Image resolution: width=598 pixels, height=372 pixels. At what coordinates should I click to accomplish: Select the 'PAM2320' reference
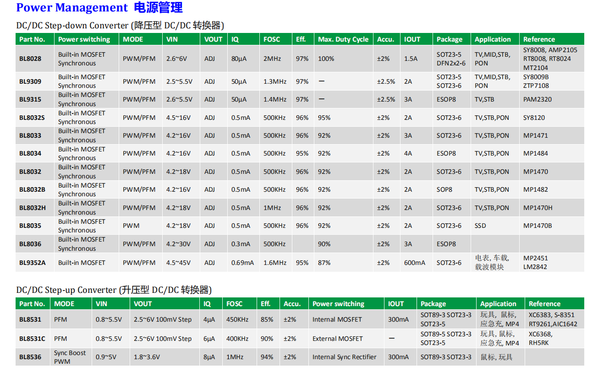537,99
